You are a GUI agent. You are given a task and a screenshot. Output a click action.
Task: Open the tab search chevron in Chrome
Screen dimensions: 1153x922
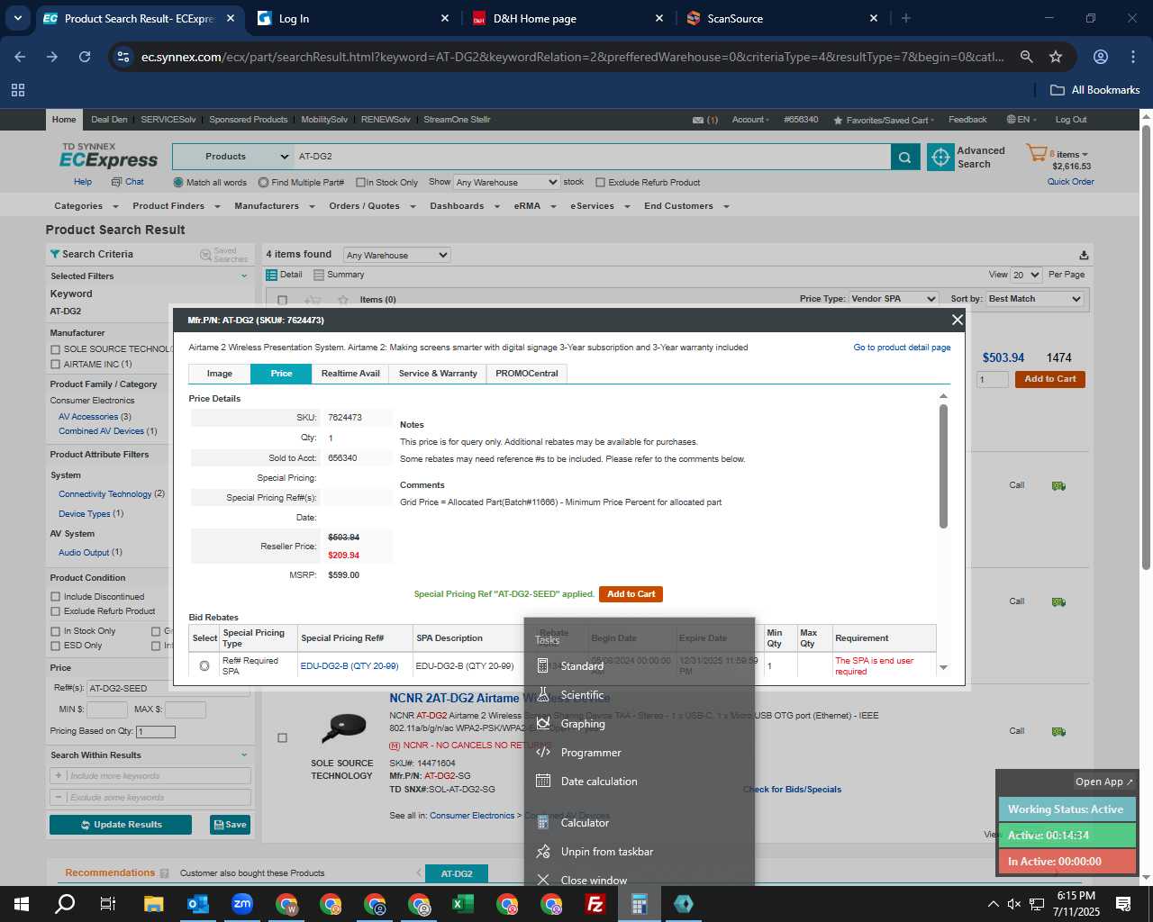point(17,18)
